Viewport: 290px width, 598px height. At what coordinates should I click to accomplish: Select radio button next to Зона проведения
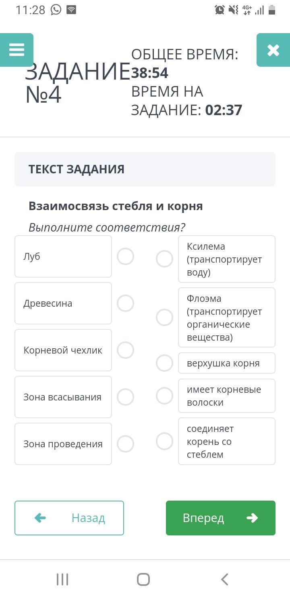pyautogui.click(x=125, y=444)
